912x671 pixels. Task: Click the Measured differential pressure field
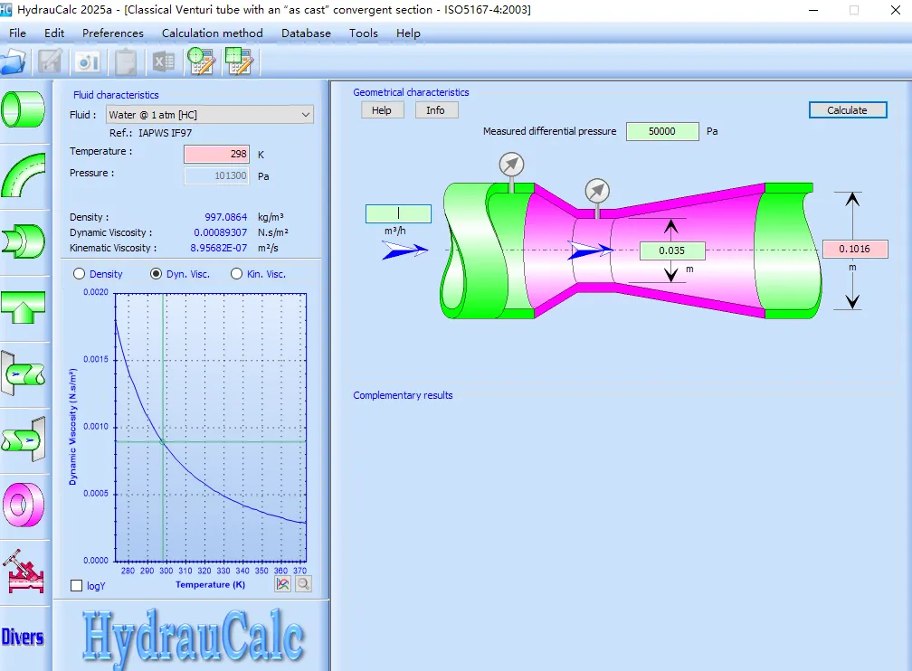click(662, 131)
